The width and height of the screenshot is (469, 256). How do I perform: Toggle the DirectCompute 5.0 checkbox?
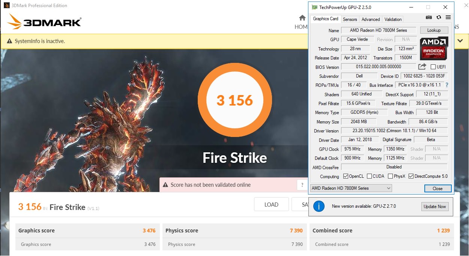pos(411,176)
